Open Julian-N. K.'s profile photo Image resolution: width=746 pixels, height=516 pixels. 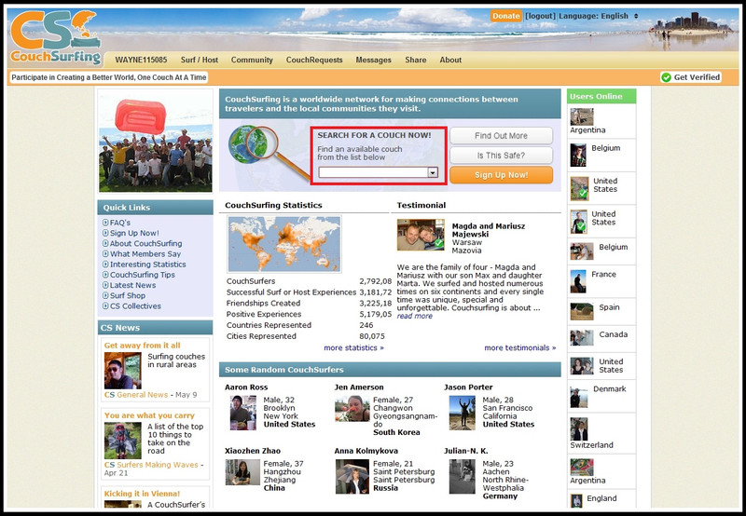(x=462, y=477)
